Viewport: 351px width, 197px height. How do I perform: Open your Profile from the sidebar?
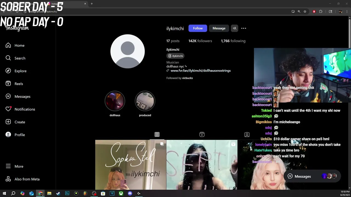(x=15, y=135)
